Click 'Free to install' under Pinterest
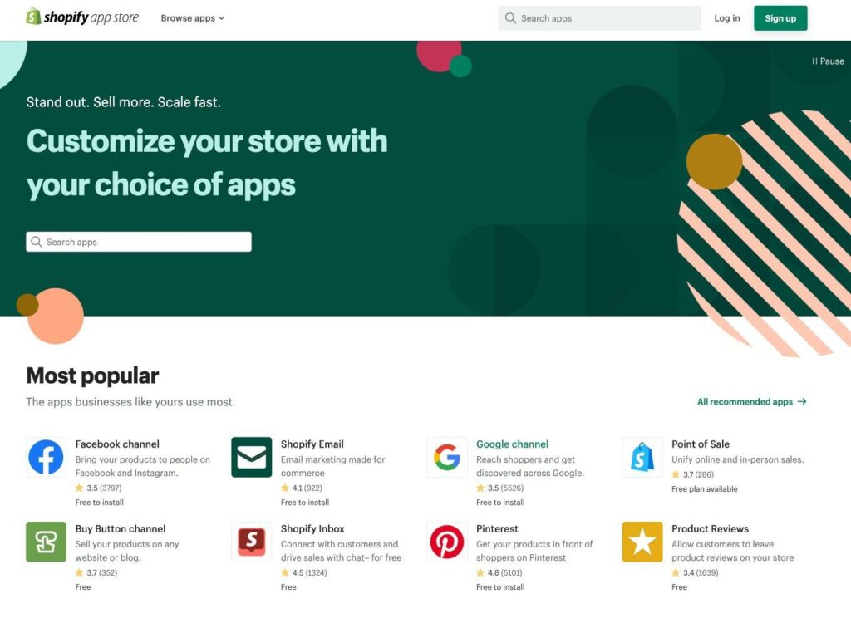This screenshot has height=638, width=851. [x=500, y=587]
